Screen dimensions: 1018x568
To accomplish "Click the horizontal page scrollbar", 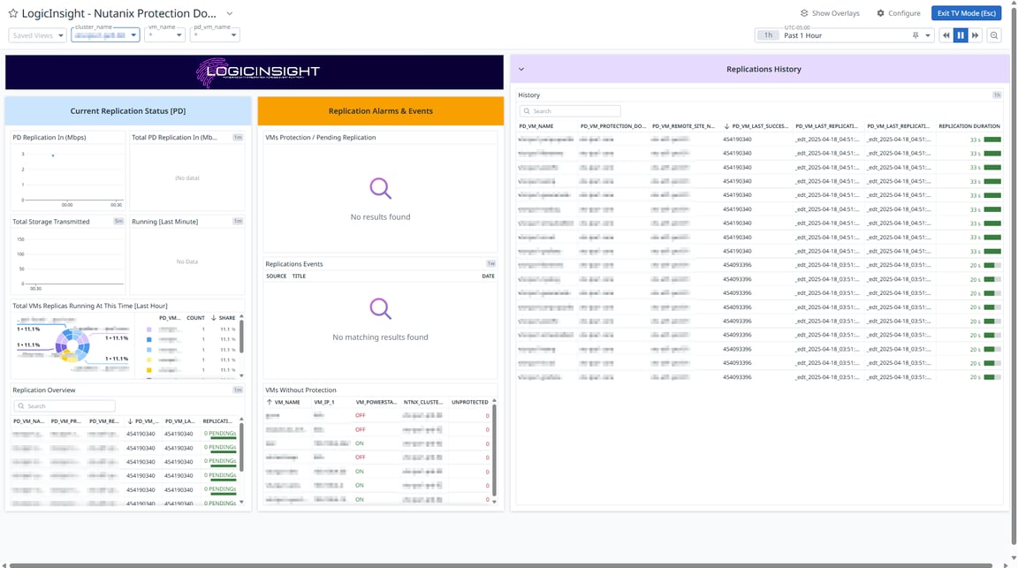I will [501, 565].
